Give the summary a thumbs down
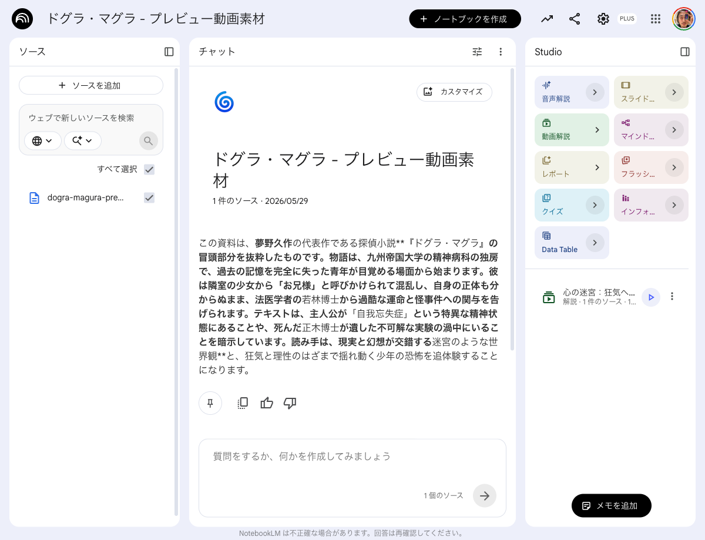705x540 pixels. (290, 403)
